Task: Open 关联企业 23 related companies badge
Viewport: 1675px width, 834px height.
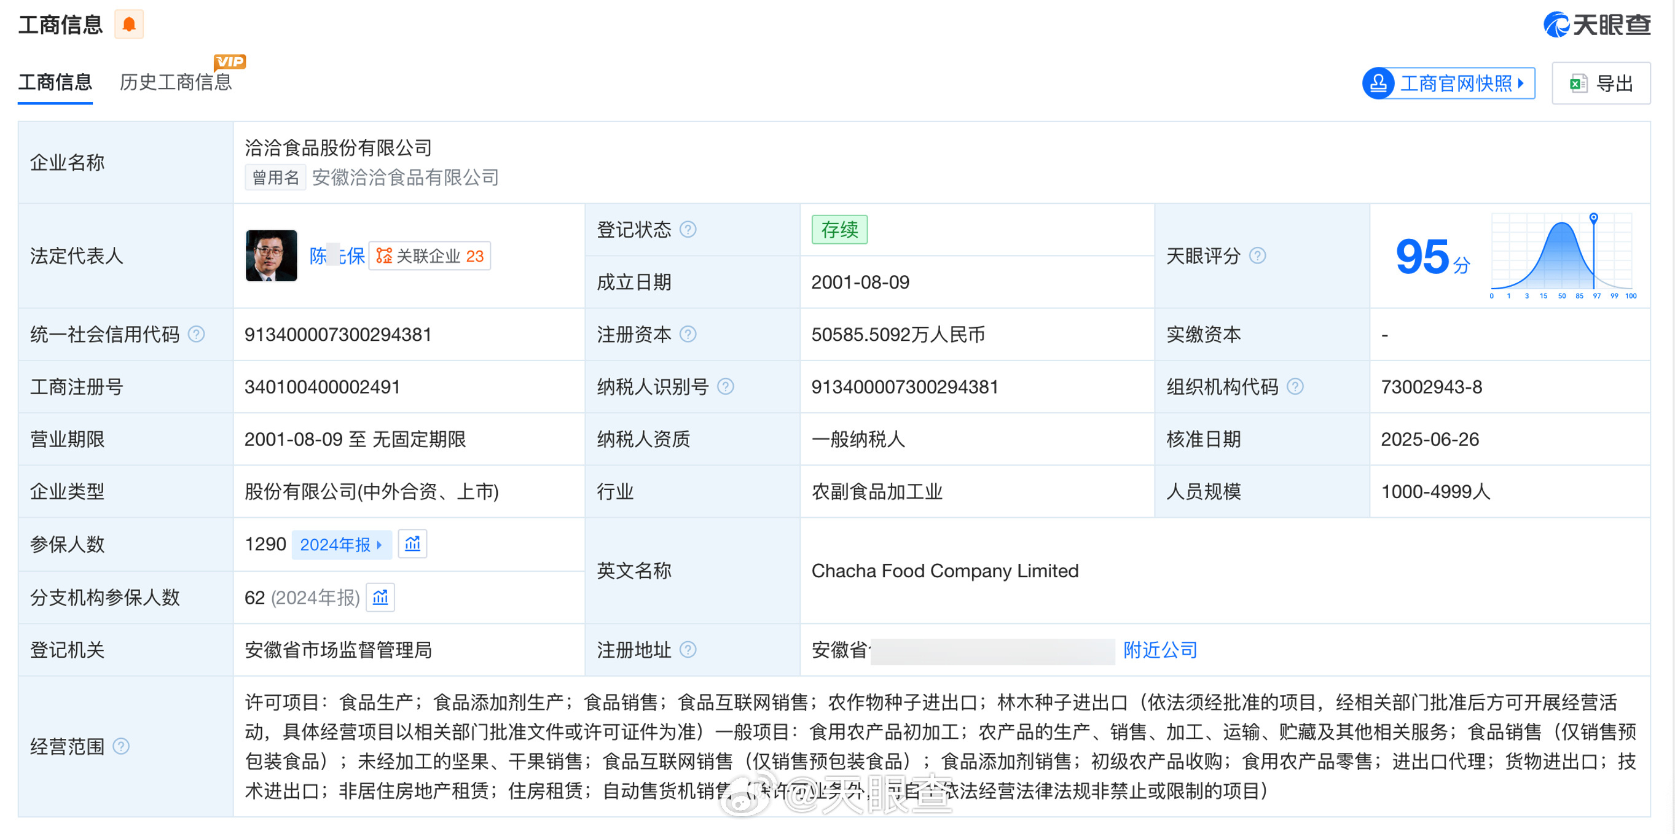Action: point(430,255)
